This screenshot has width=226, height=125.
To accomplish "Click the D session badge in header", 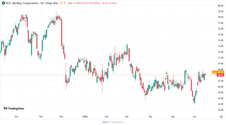I will (65, 3).
